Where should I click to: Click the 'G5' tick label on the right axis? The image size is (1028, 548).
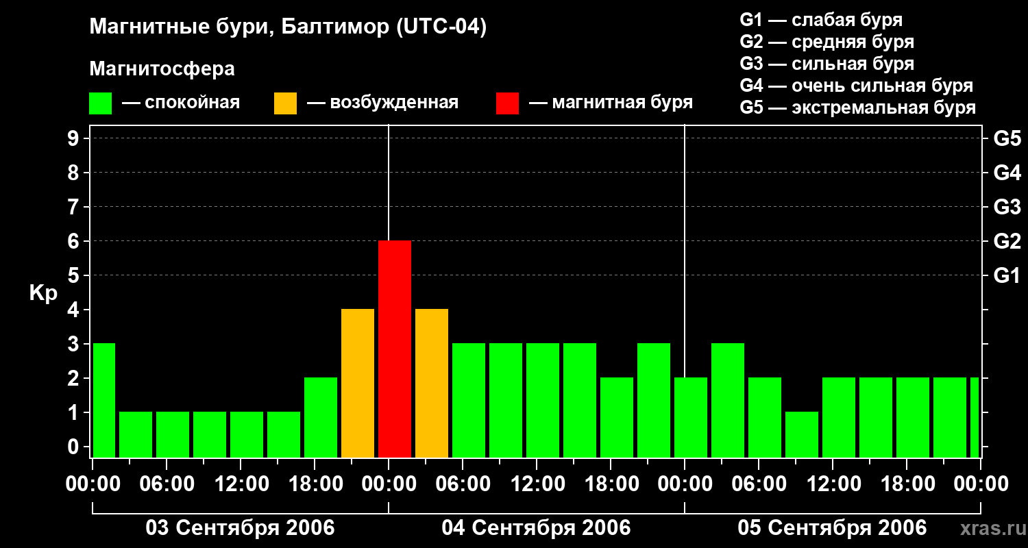[x=1007, y=138]
